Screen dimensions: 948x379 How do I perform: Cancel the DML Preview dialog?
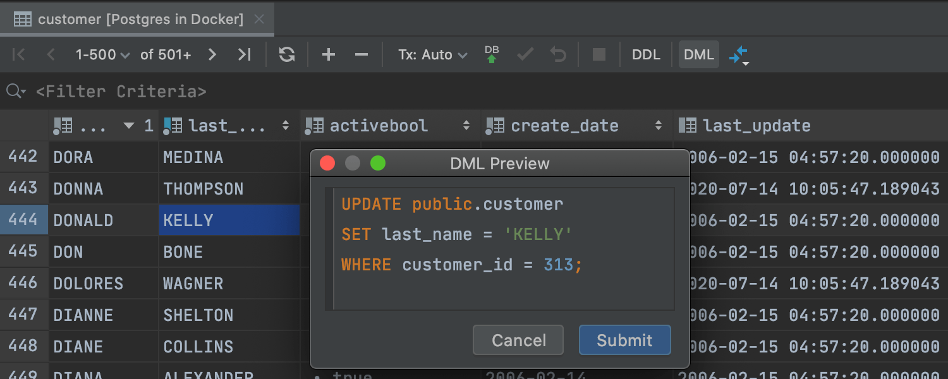point(518,340)
